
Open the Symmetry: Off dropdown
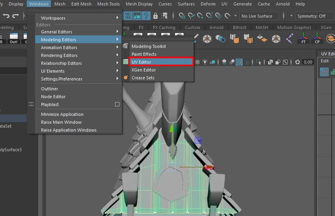click(x=314, y=16)
